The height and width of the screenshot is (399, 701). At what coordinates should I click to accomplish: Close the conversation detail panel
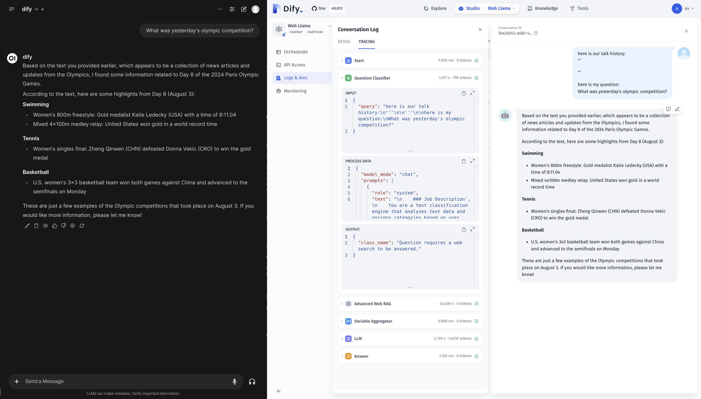point(686,31)
